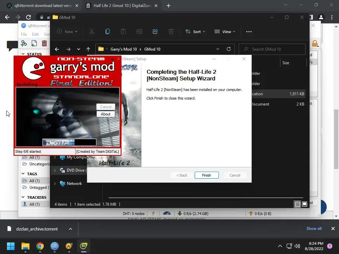Select Network in Explorer navigation pane
The width and height of the screenshot is (339, 254).
point(74,183)
